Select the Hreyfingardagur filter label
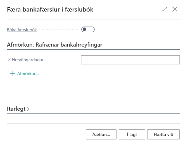 click(28, 60)
